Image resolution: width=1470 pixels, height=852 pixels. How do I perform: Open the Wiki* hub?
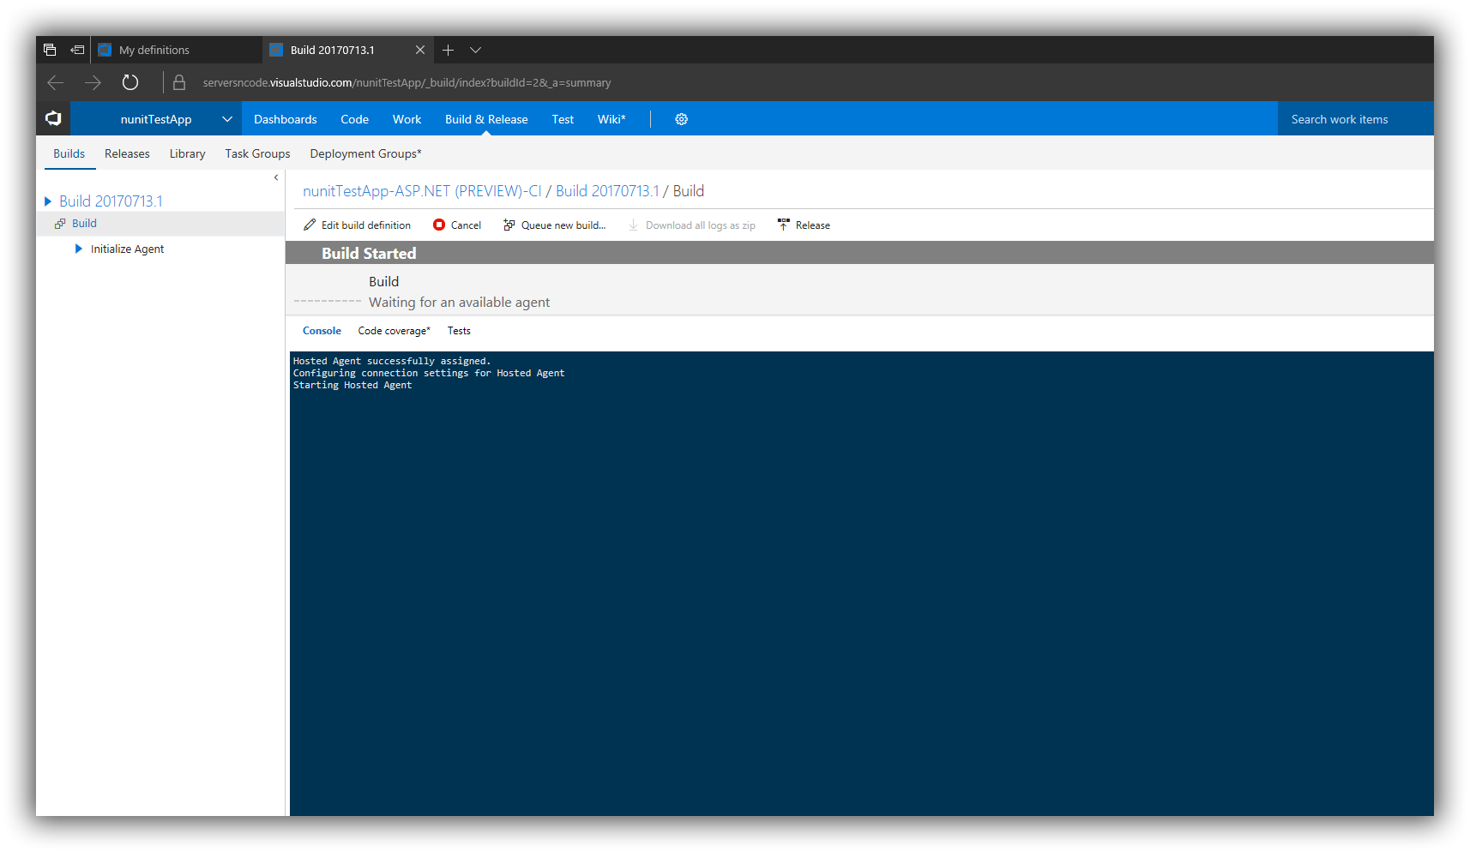611,119
